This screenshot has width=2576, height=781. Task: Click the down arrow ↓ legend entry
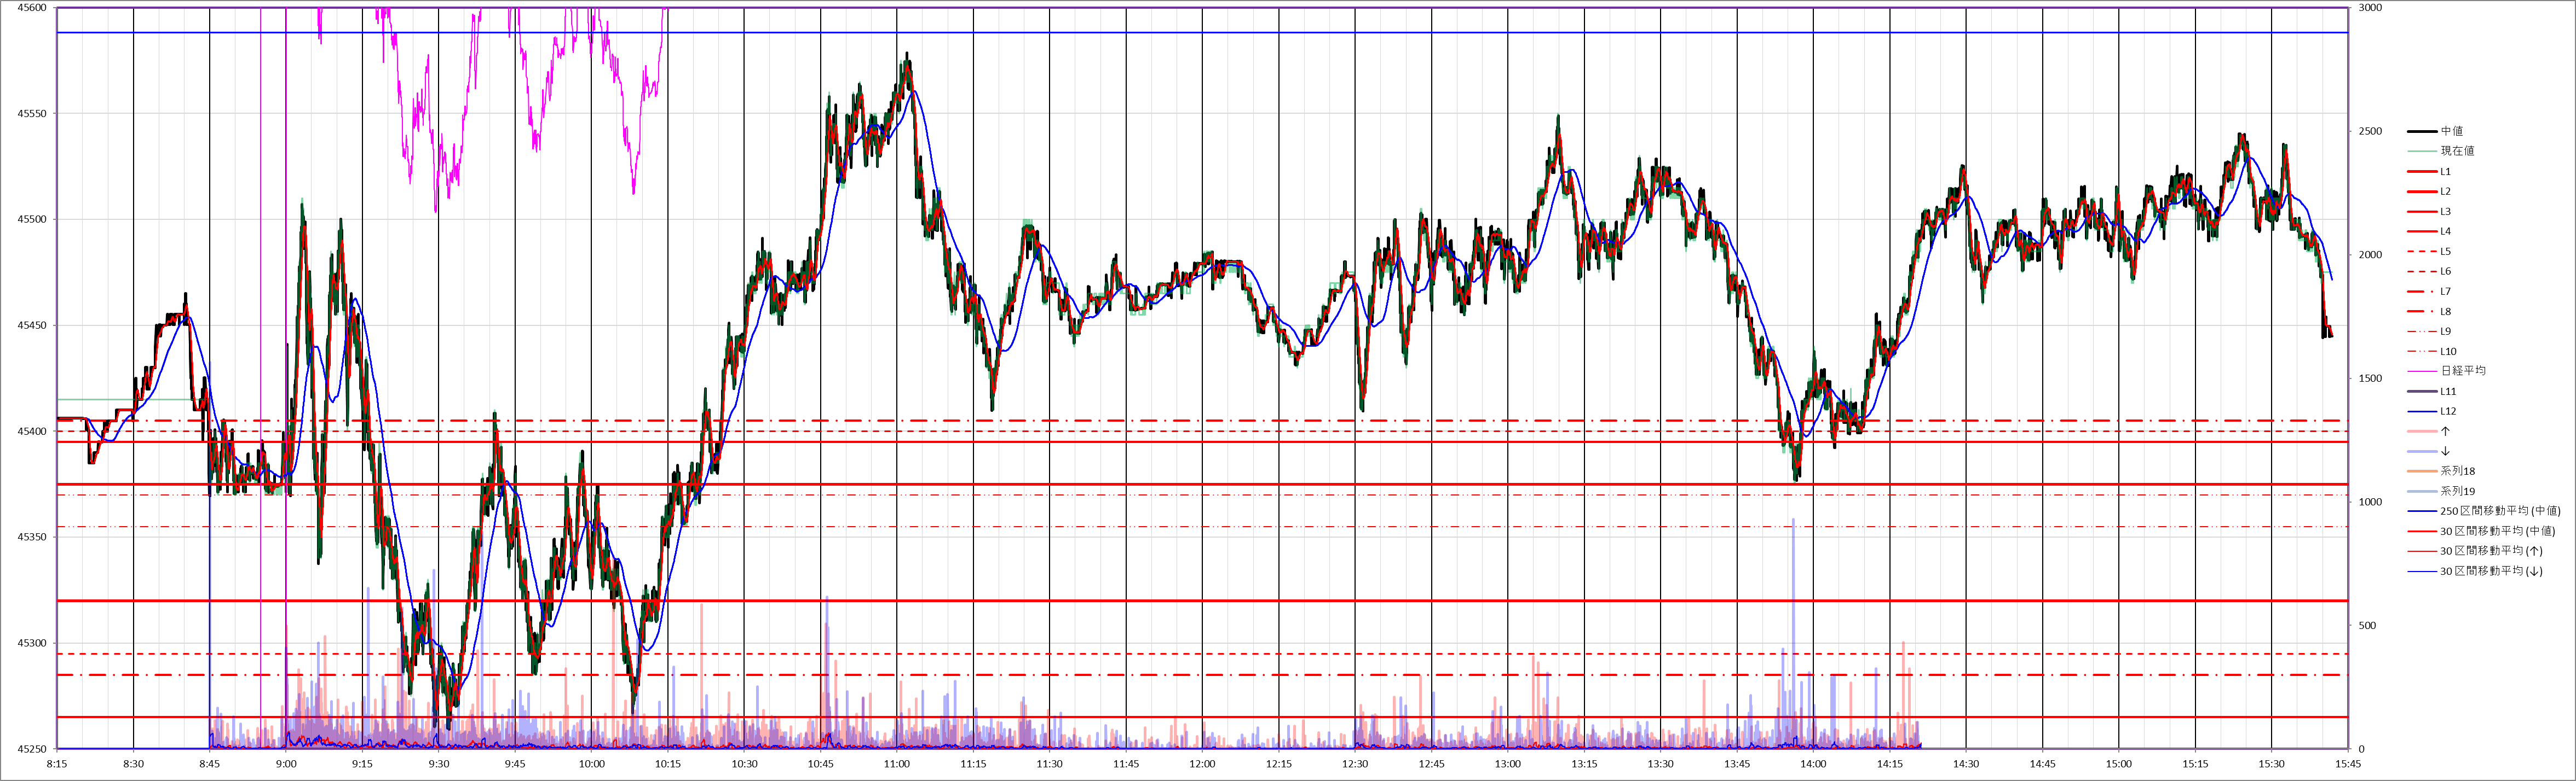(2445, 451)
